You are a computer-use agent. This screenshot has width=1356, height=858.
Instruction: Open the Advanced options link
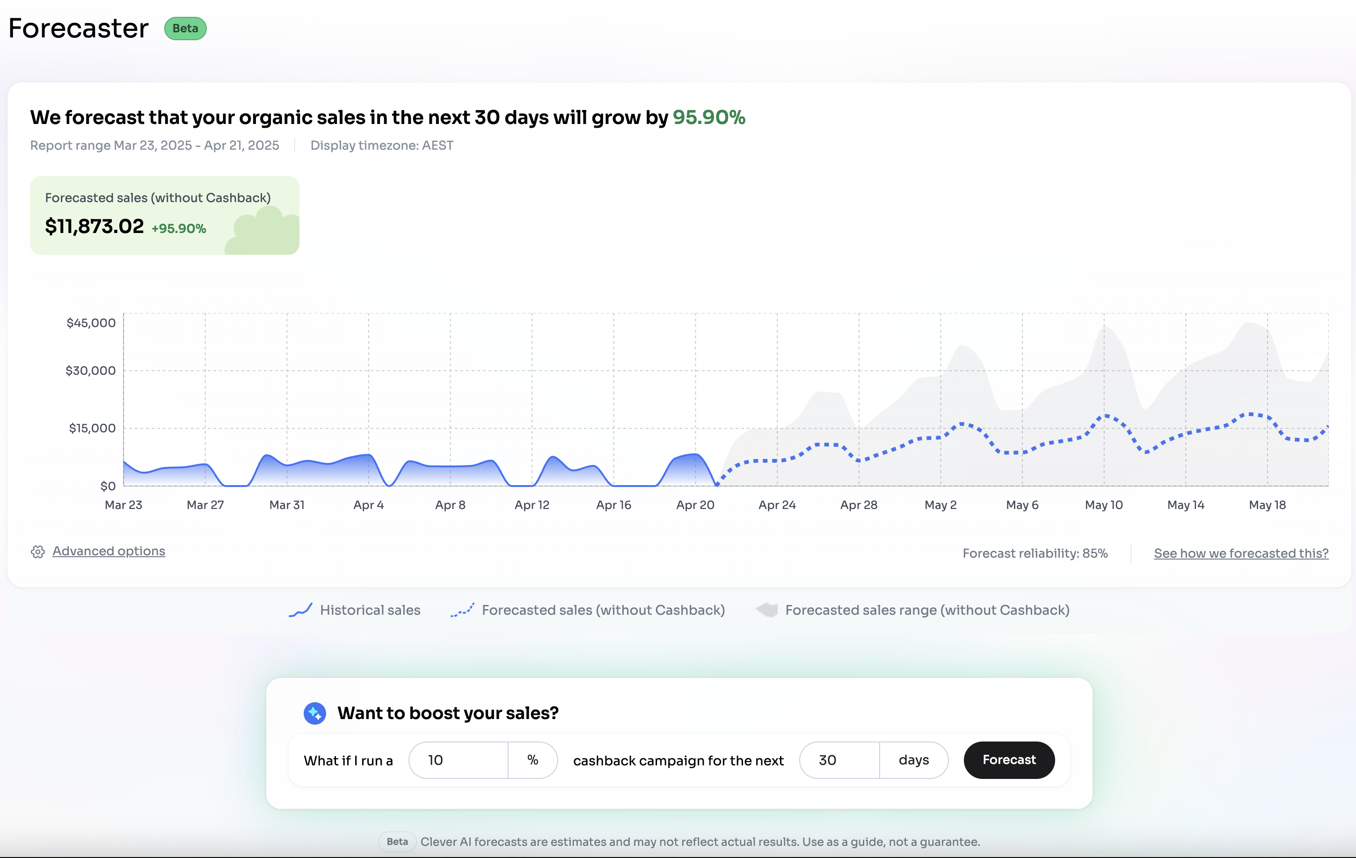[x=109, y=551]
